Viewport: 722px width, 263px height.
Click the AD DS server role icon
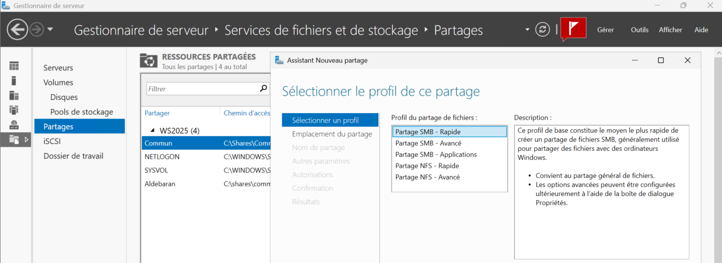click(x=14, y=110)
